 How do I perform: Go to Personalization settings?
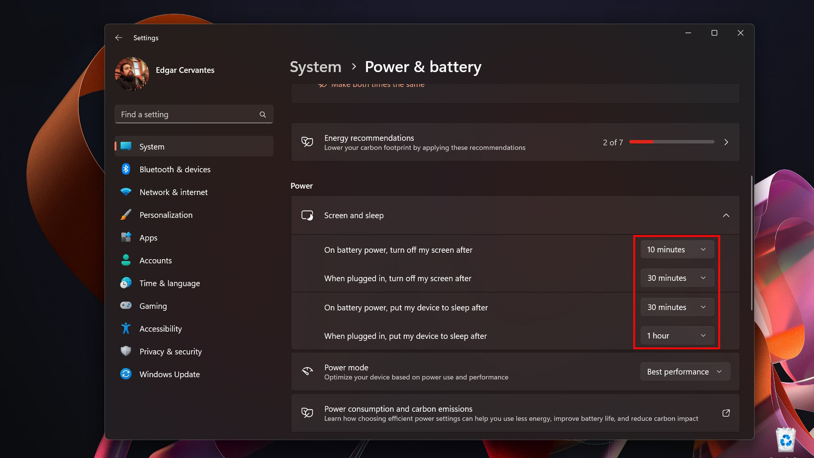click(166, 215)
